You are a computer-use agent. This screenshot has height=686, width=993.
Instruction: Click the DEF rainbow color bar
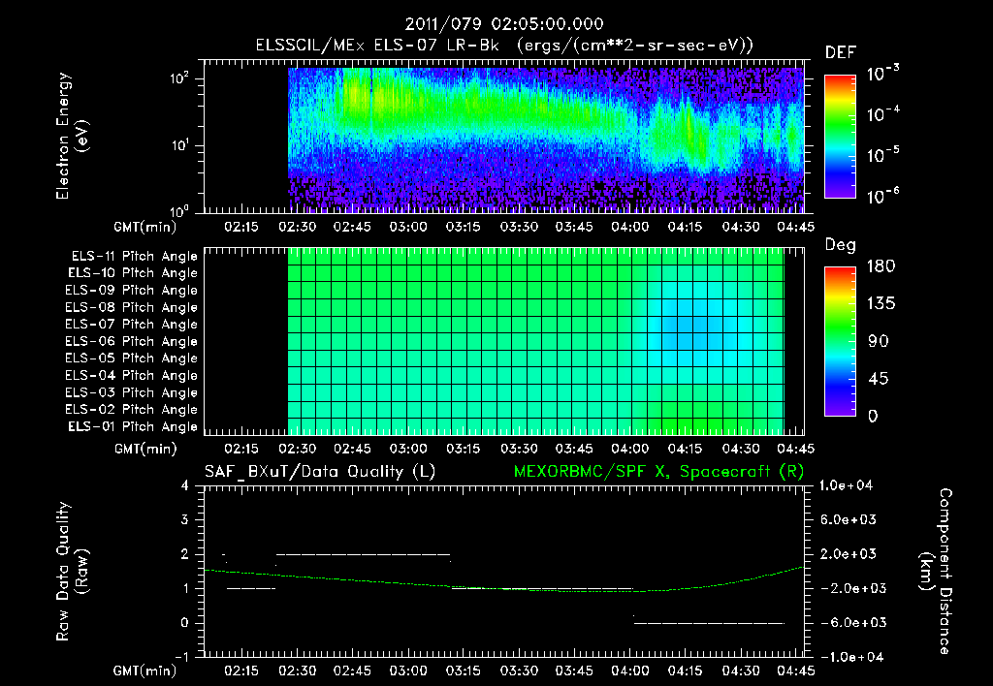pyautogui.click(x=840, y=137)
